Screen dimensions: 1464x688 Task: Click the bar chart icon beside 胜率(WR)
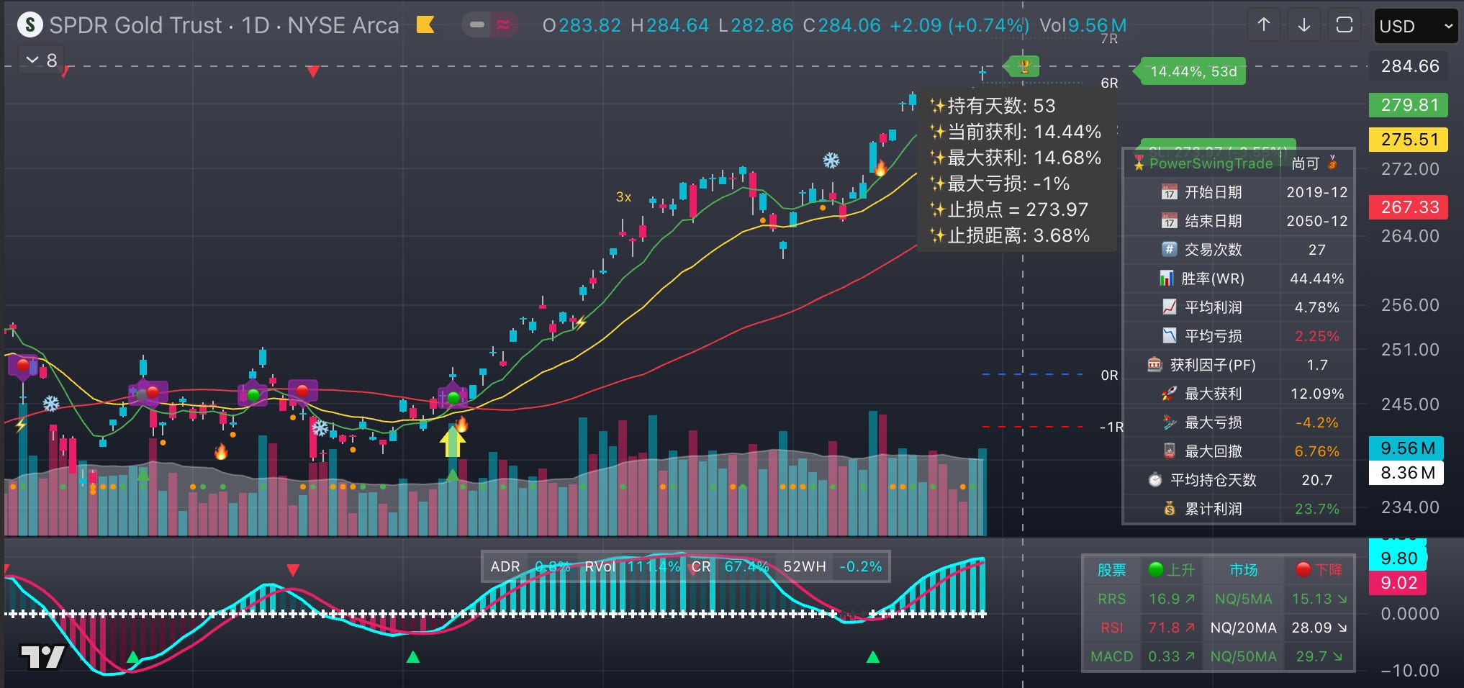[1166, 279]
